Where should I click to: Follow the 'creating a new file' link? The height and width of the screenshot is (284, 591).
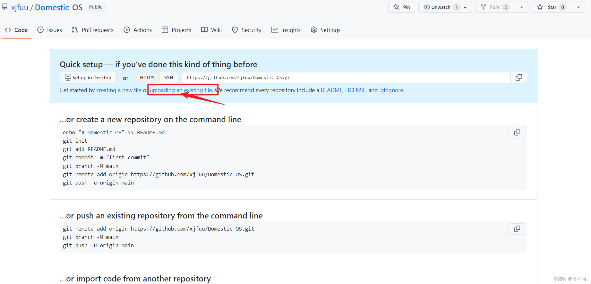(x=119, y=90)
